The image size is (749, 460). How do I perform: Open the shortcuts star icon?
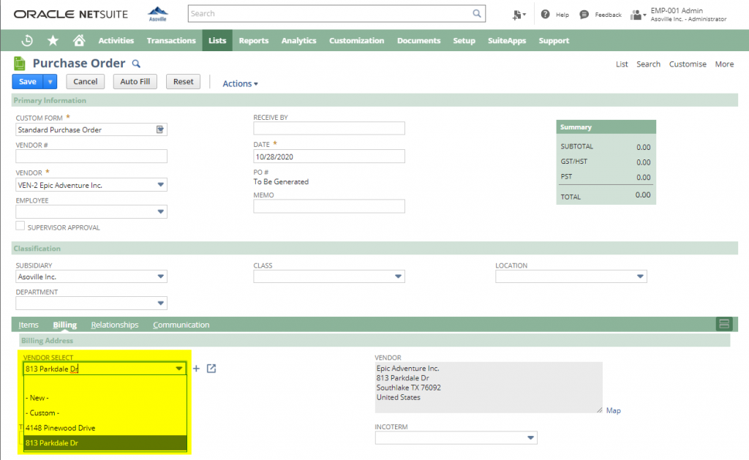point(53,41)
